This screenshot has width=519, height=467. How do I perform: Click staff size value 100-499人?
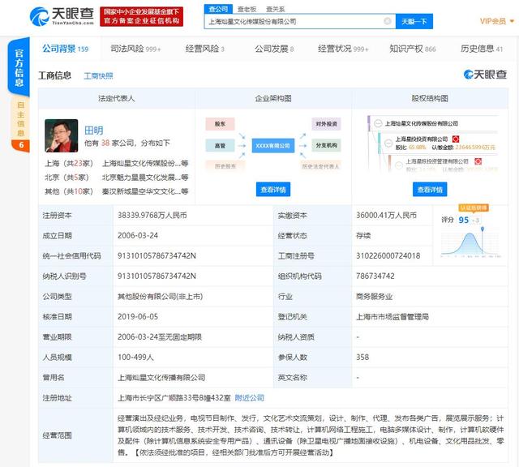[x=135, y=358]
